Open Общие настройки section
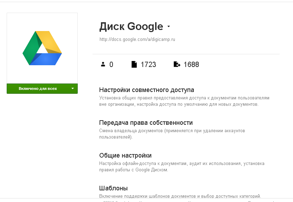The height and width of the screenshot is (202, 293). (125, 155)
